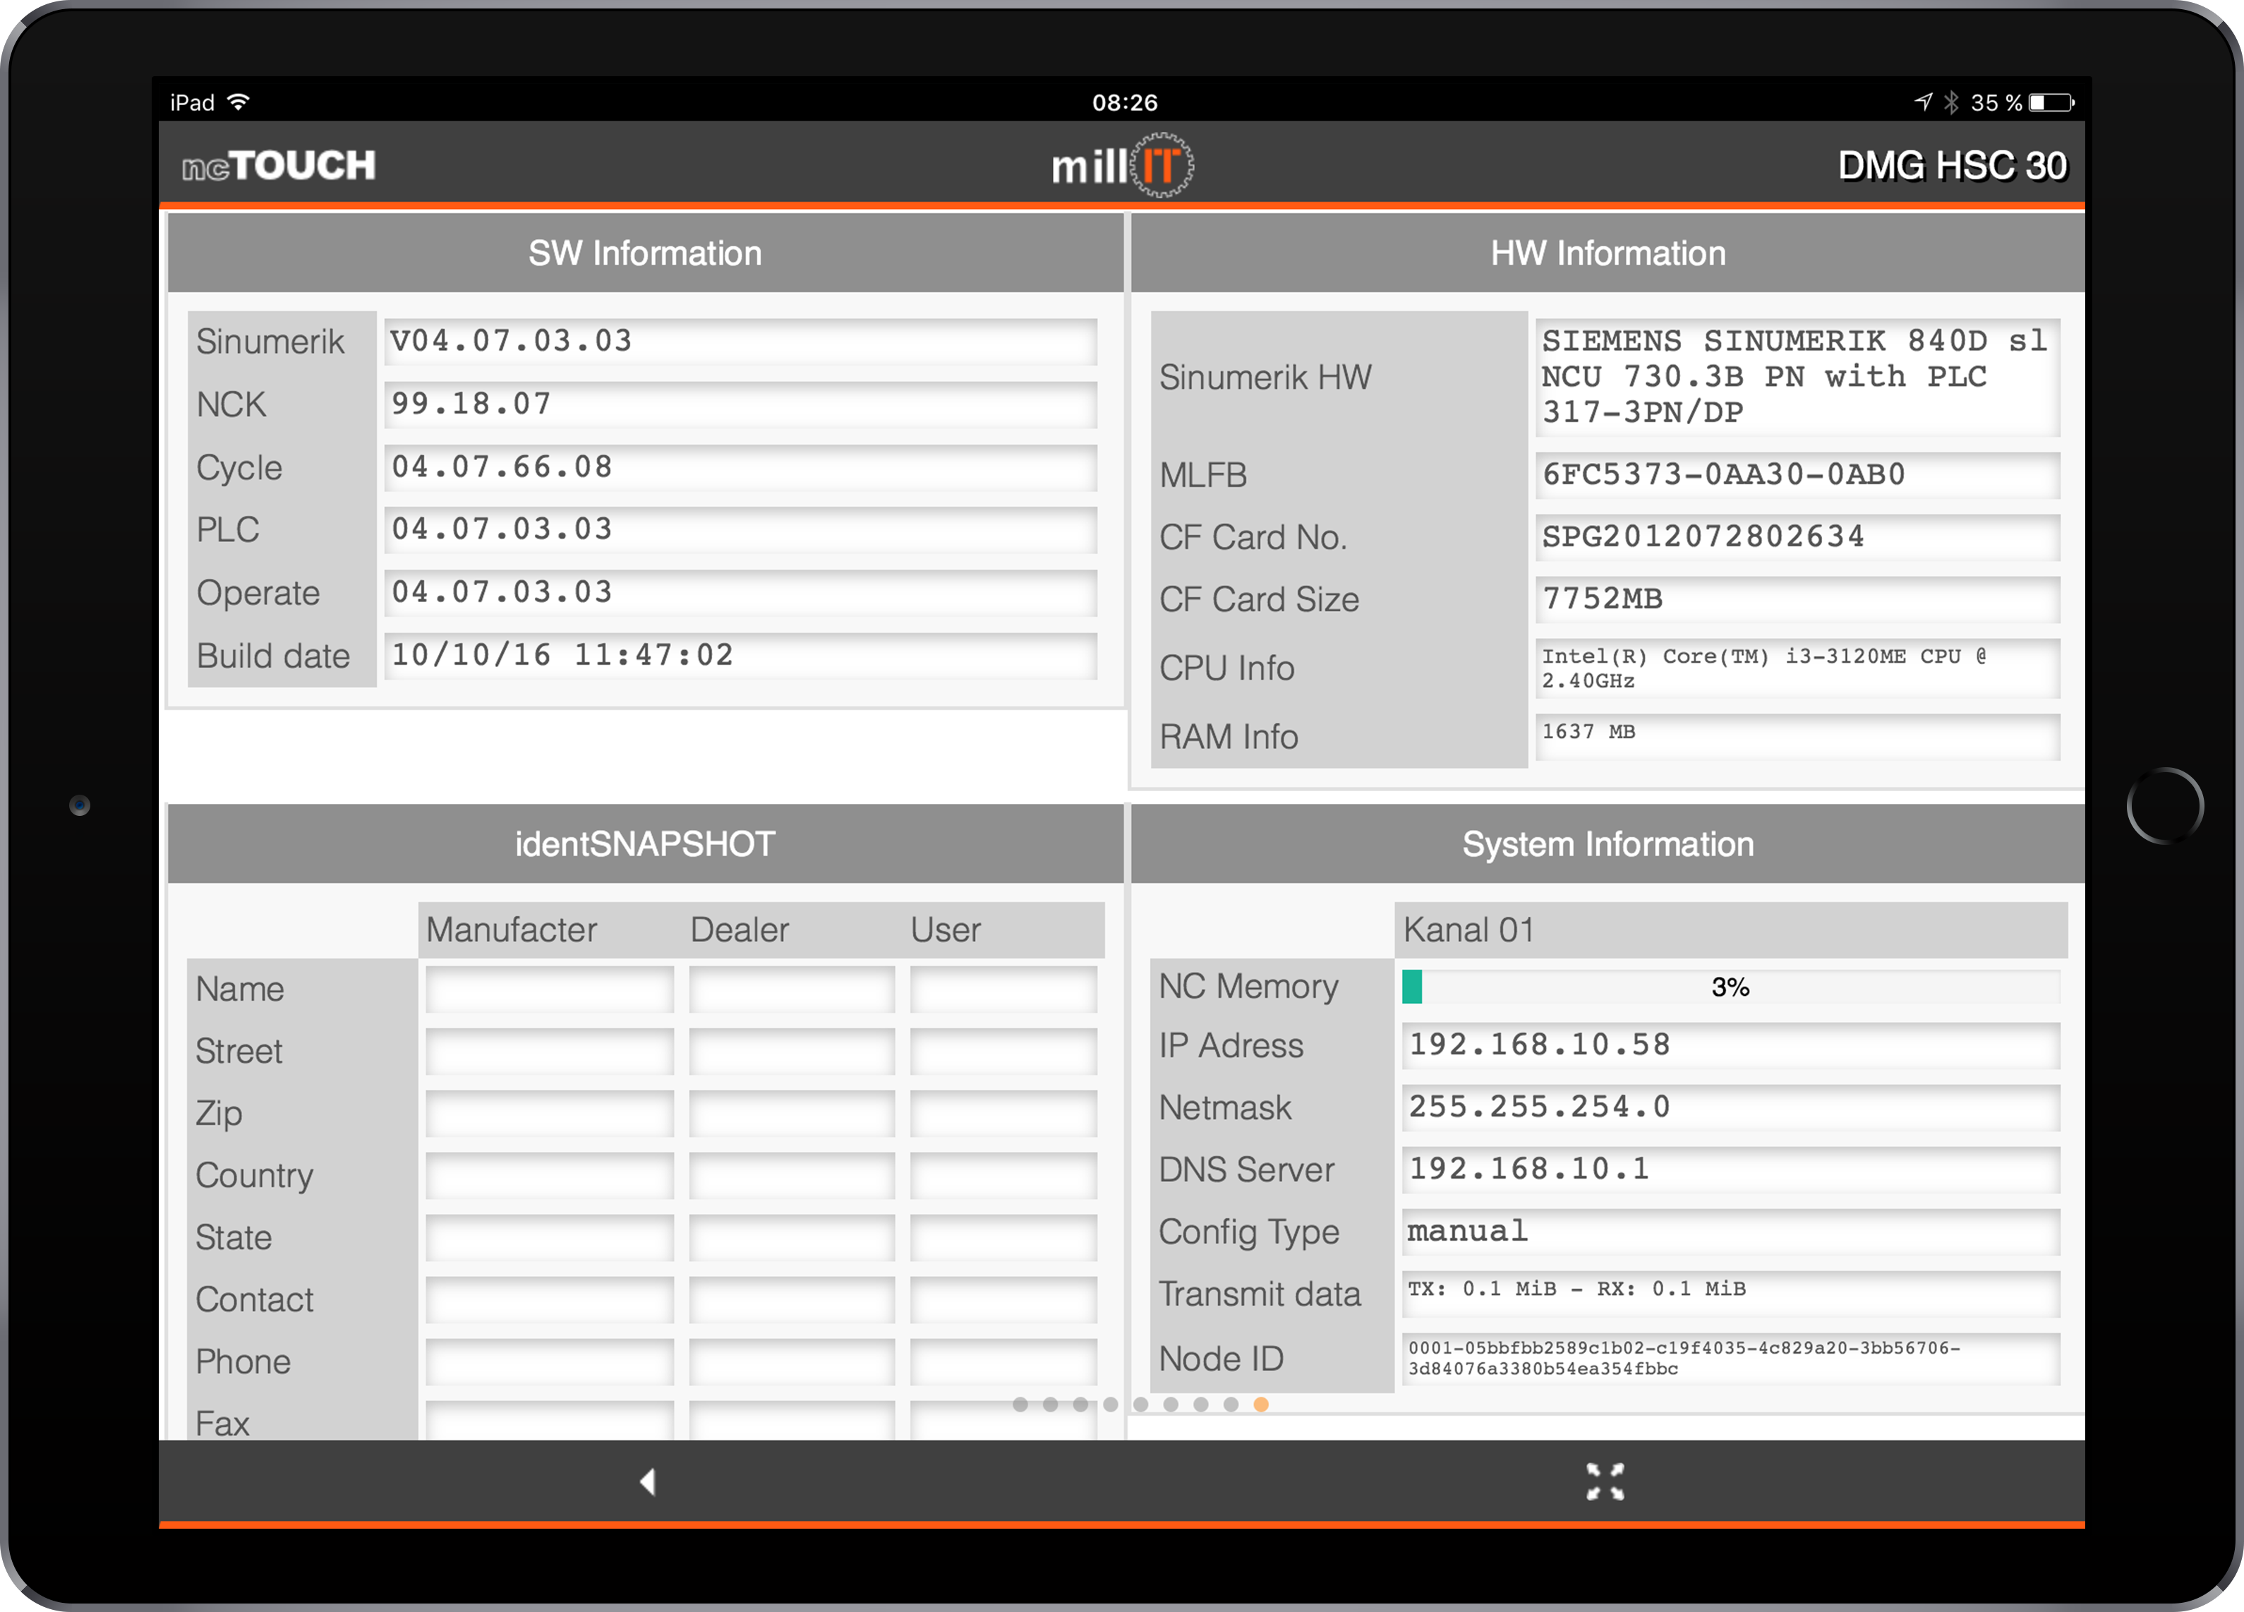The width and height of the screenshot is (2244, 1612).
Task: Tap the Kanal 01 header
Action: [x=1730, y=930]
